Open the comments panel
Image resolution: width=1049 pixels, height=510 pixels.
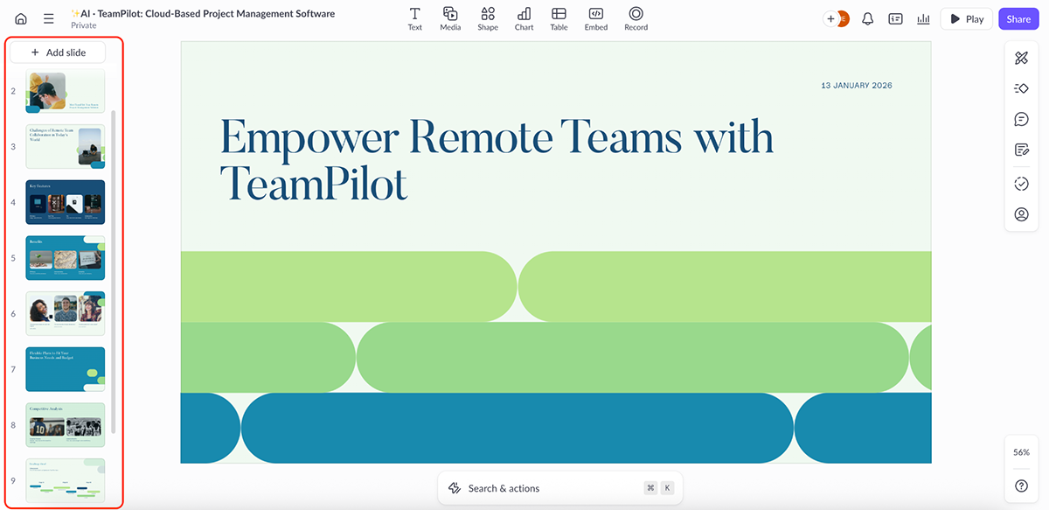pos(1021,119)
